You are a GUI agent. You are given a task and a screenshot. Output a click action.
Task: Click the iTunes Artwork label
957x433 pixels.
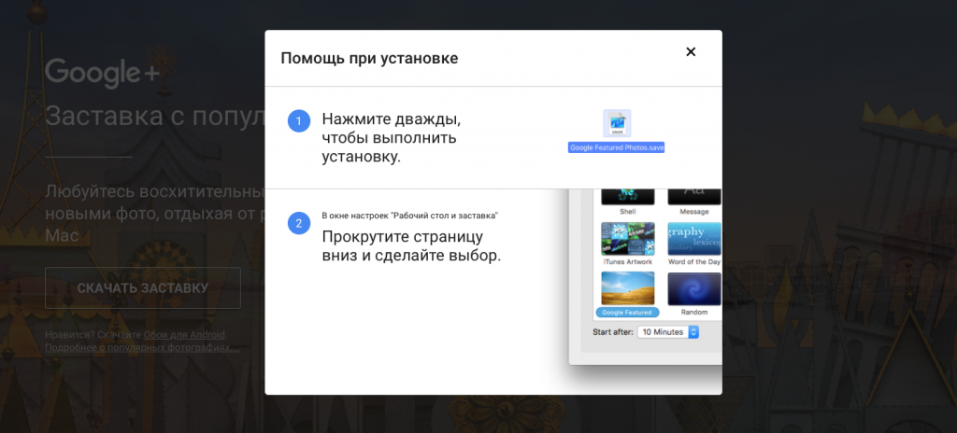click(x=627, y=261)
